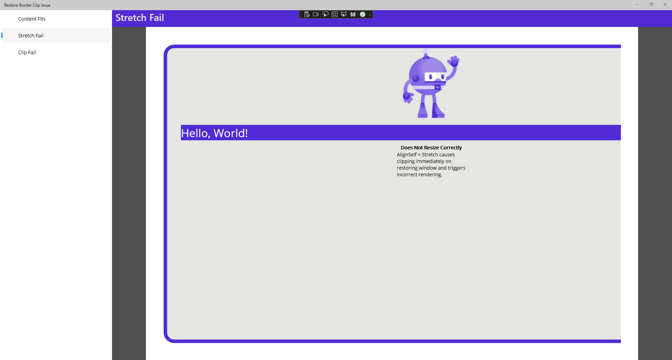Minimize the Restore Border Clip Issue window

637,5
